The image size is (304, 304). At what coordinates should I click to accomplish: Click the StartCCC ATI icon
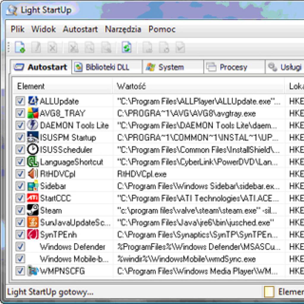point(33,198)
